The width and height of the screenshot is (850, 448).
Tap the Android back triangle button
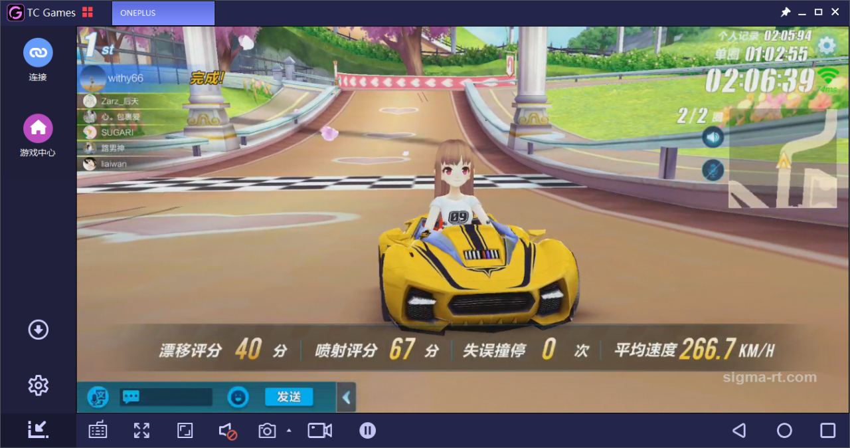coord(739,430)
